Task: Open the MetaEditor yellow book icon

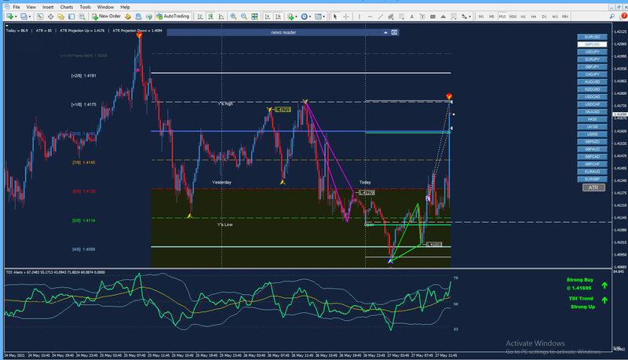Action: click(x=128, y=16)
